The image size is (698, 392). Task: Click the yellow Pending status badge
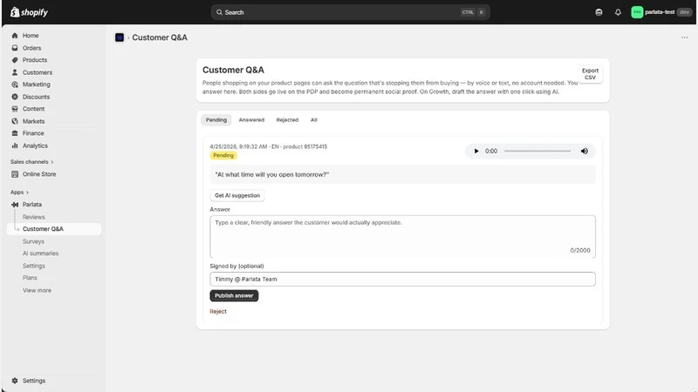(223, 156)
